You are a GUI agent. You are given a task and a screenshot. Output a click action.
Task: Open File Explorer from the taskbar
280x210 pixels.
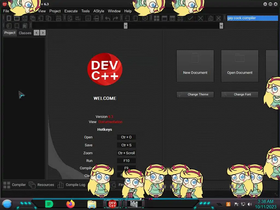tap(92, 204)
